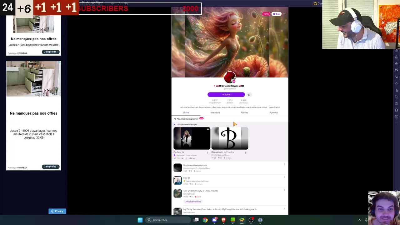Switch to the Playlists tab
This screenshot has height=225, width=400.
click(244, 112)
